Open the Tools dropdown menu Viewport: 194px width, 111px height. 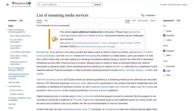tap(154, 21)
